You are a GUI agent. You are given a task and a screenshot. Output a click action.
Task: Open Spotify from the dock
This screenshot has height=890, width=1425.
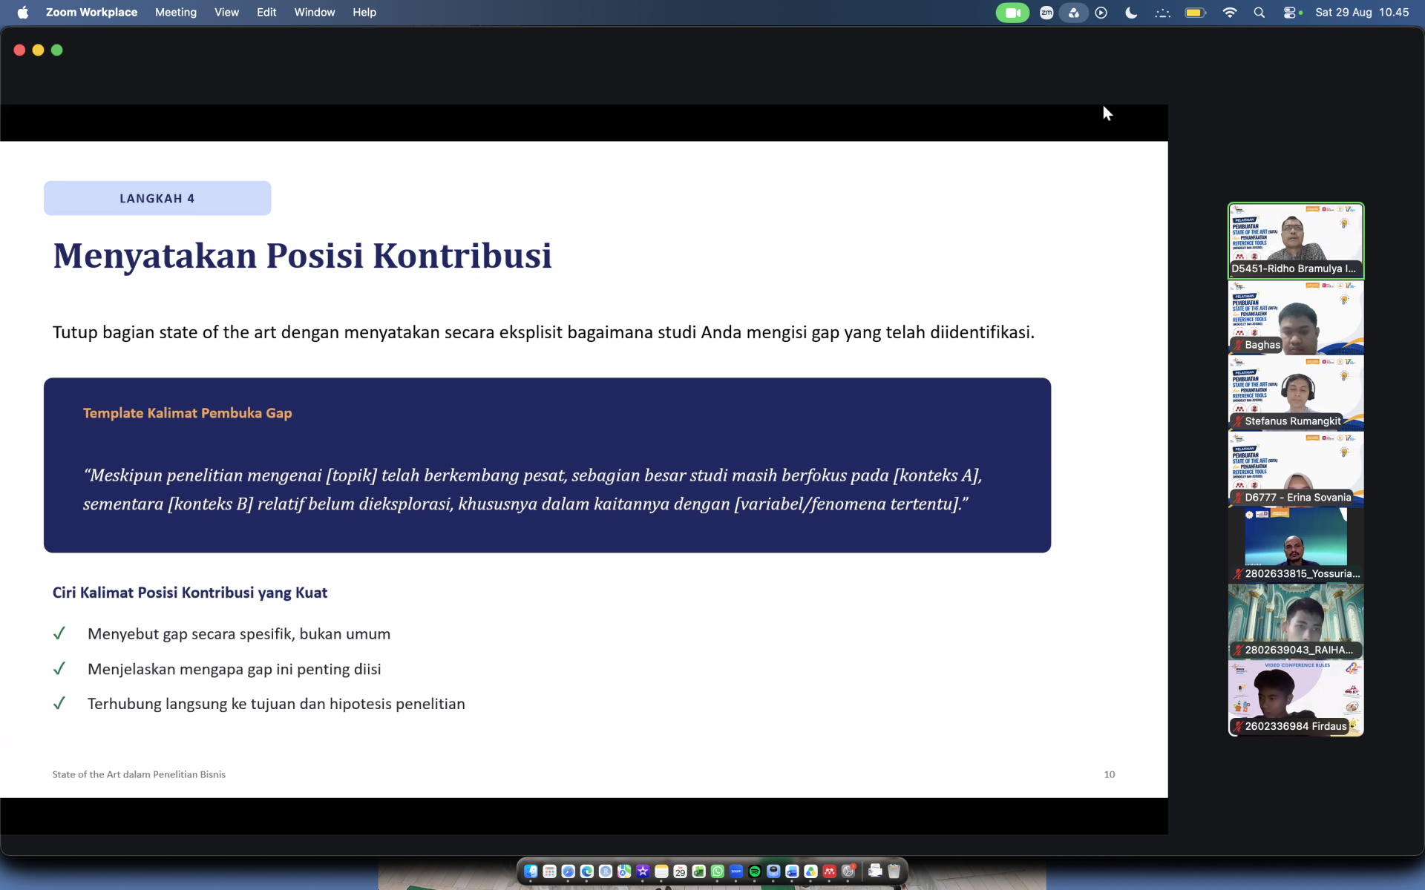pos(755,871)
